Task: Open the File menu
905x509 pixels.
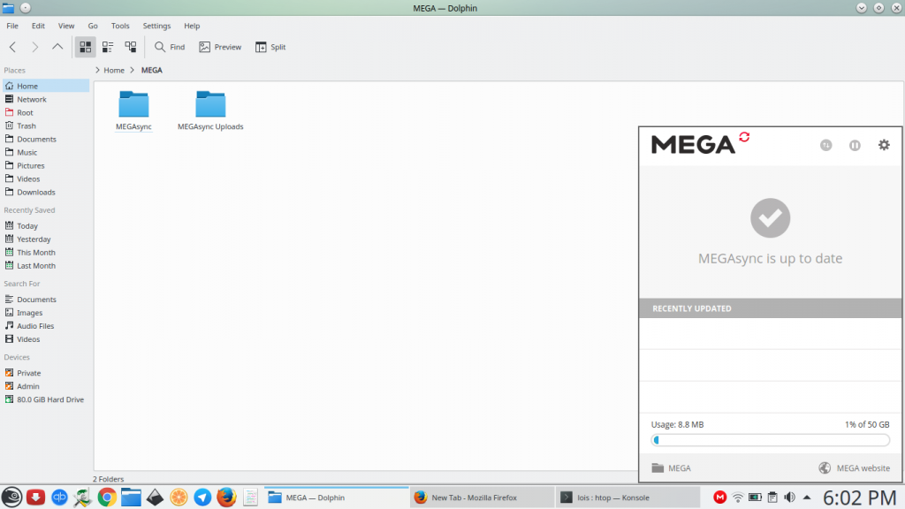Action: point(12,26)
